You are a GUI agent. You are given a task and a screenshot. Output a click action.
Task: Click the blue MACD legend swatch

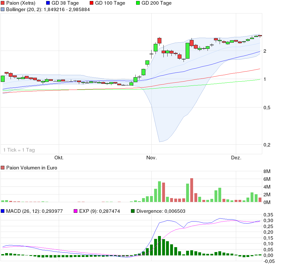click(3, 211)
